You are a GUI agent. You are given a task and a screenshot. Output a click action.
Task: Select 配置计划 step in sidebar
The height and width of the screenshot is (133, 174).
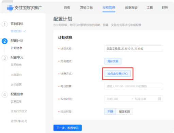tap(17, 41)
